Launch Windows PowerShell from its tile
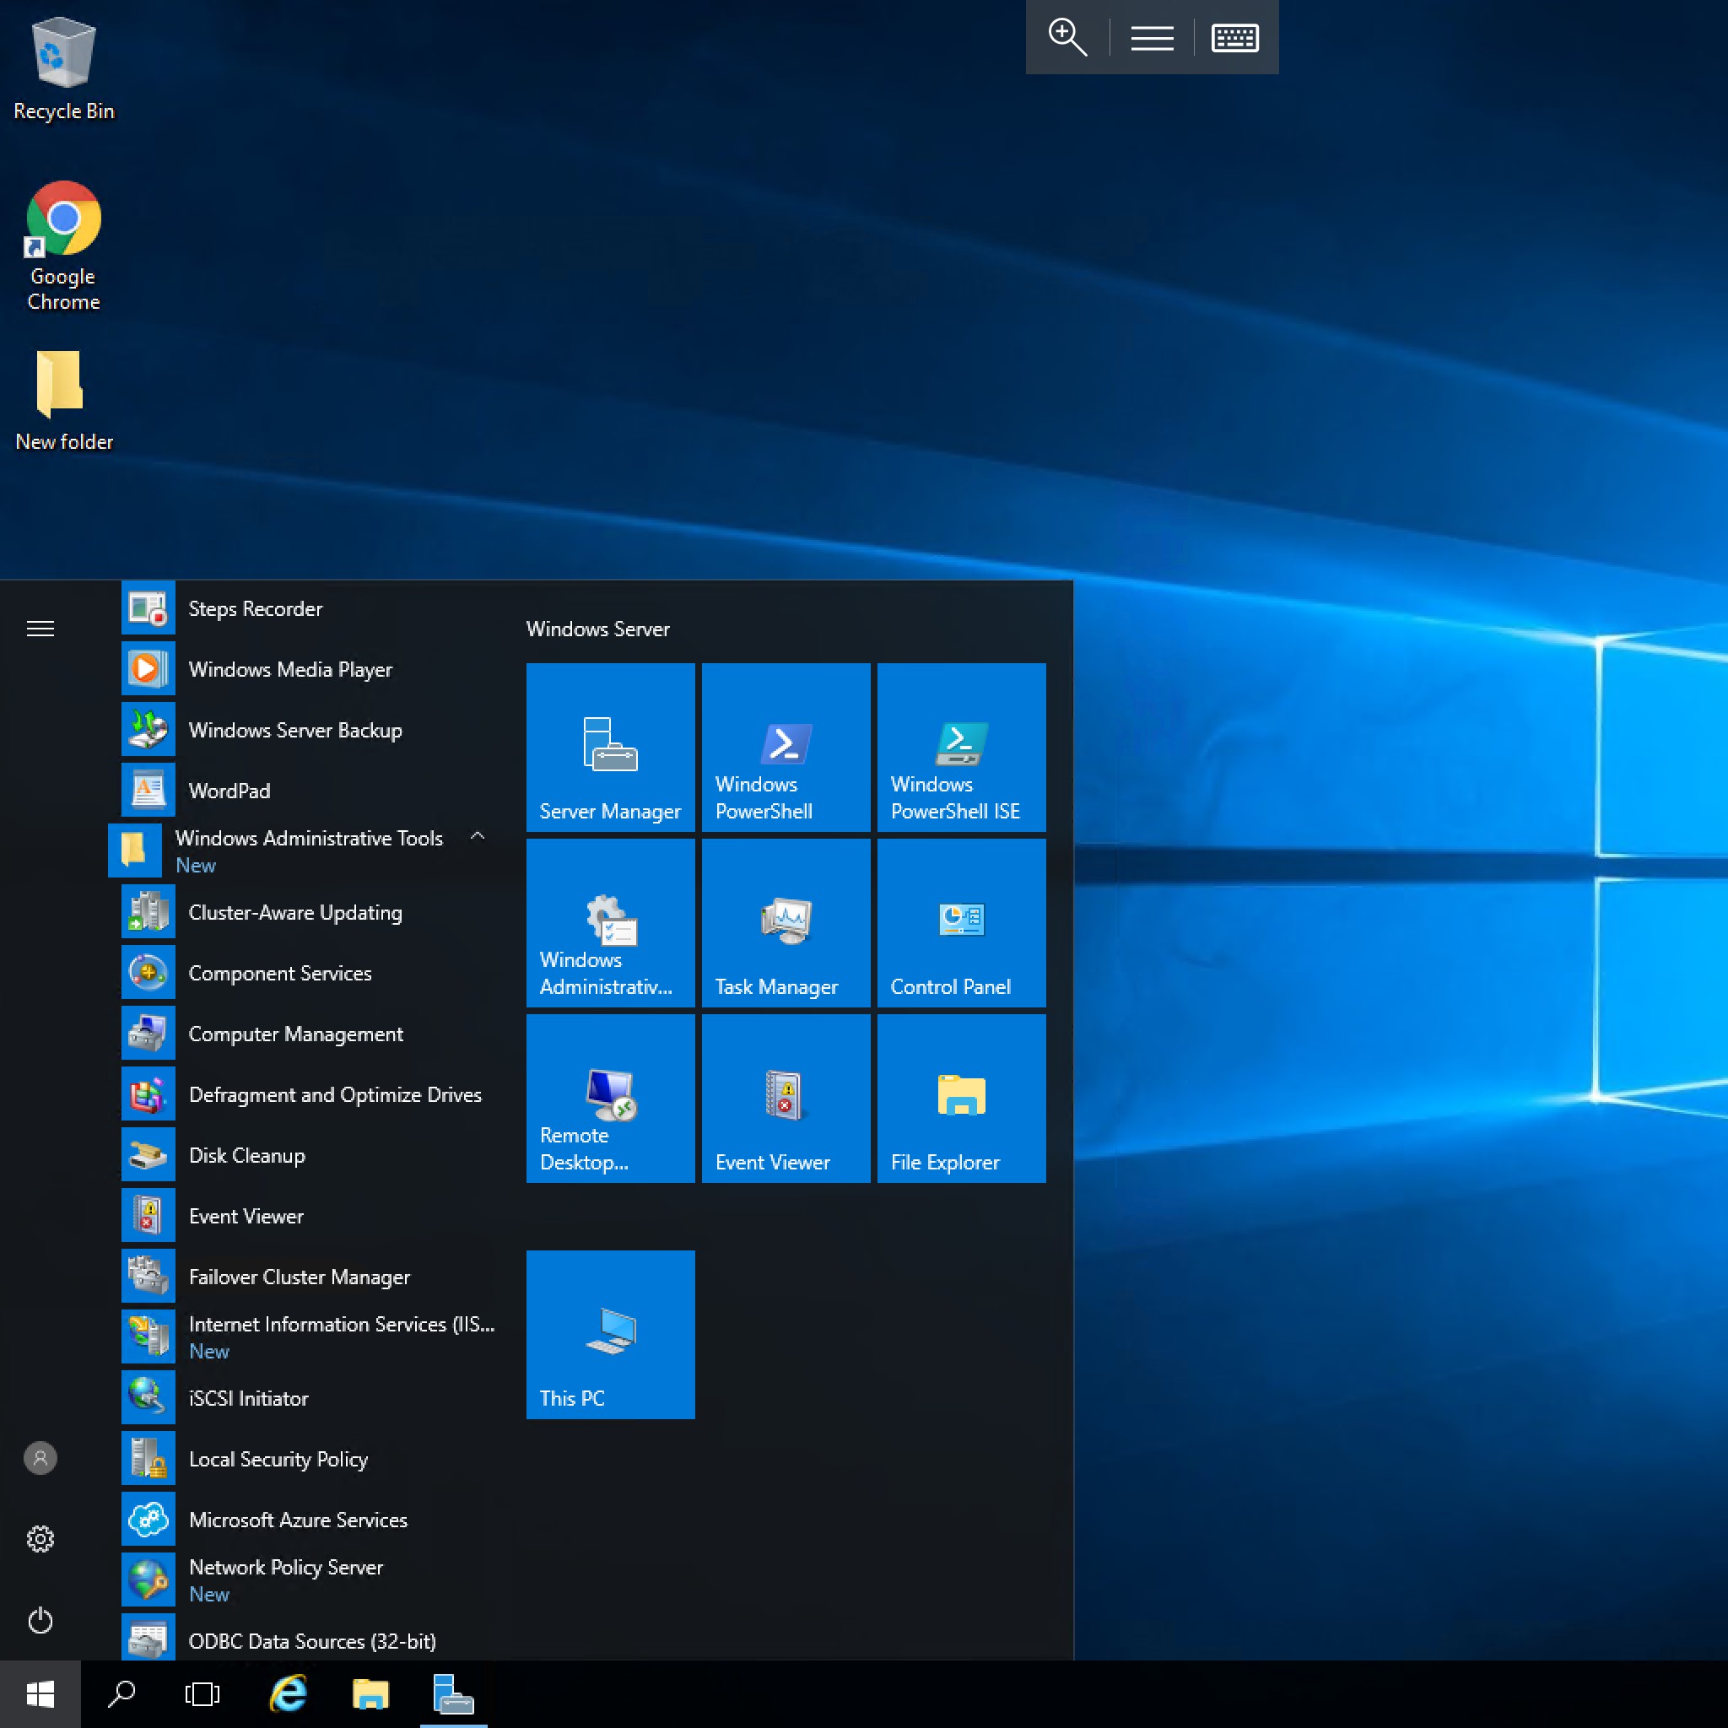Viewport: 1728px width, 1728px height. pyautogui.click(x=786, y=748)
